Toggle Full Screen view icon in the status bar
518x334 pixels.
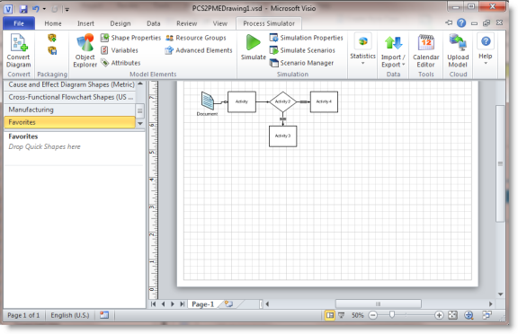pos(341,315)
